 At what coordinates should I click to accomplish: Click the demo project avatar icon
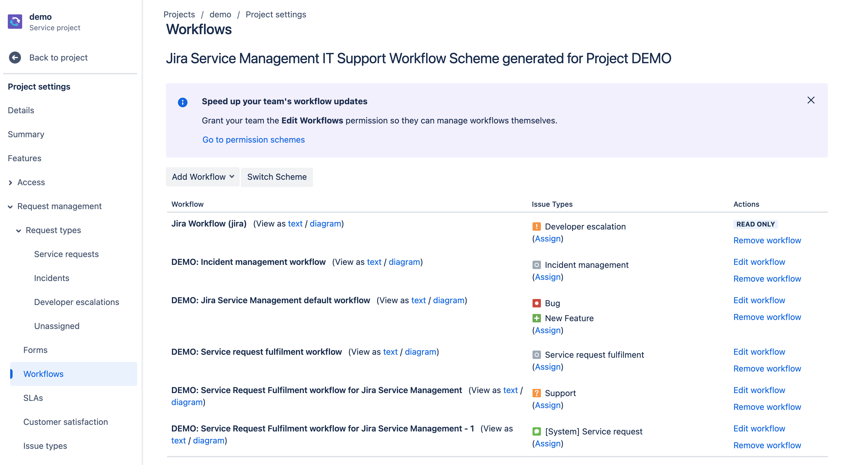(15, 22)
